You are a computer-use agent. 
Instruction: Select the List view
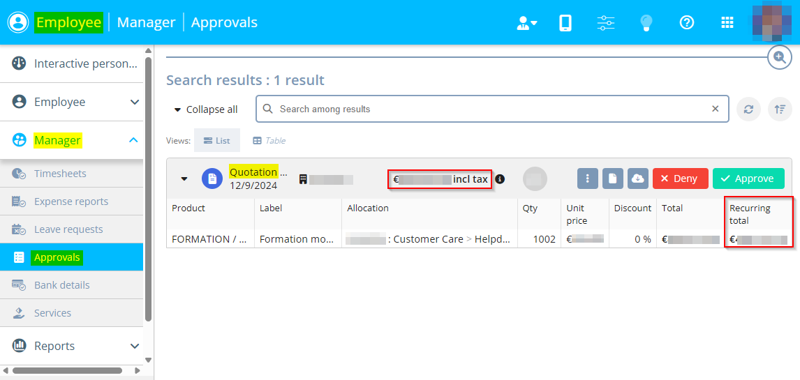216,140
